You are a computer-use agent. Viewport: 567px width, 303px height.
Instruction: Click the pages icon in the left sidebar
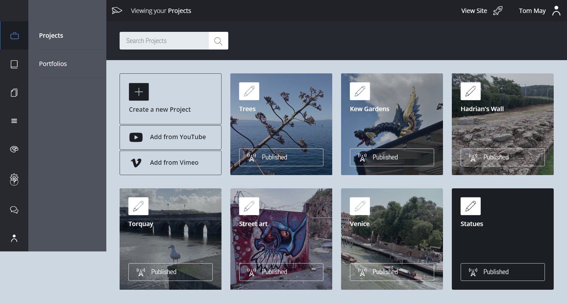14,93
